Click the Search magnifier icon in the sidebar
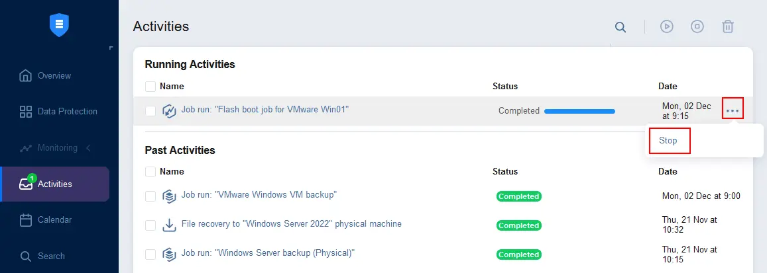 pos(25,256)
